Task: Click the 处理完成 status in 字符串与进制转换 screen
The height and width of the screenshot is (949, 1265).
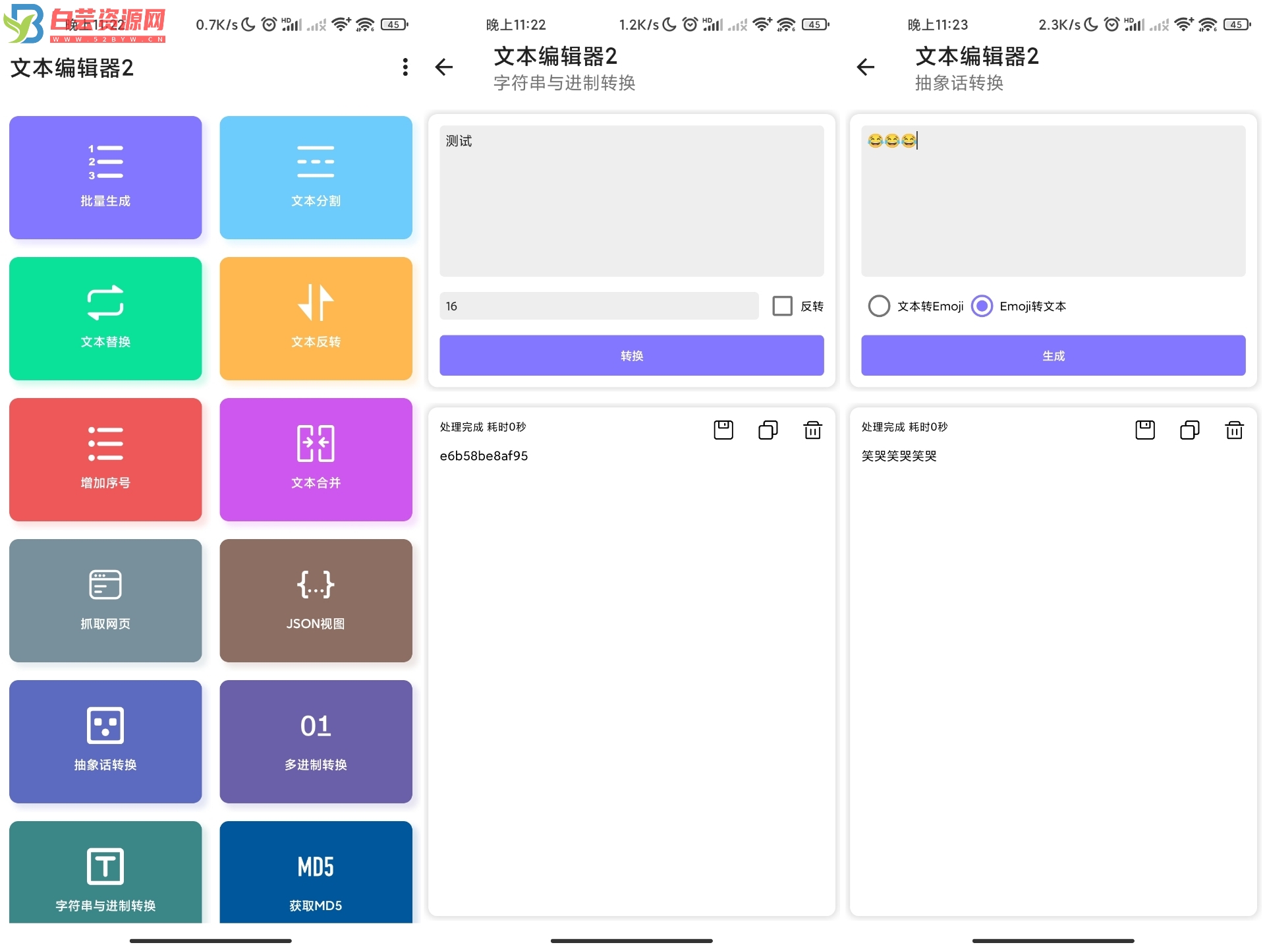Action: tap(483, 427)
